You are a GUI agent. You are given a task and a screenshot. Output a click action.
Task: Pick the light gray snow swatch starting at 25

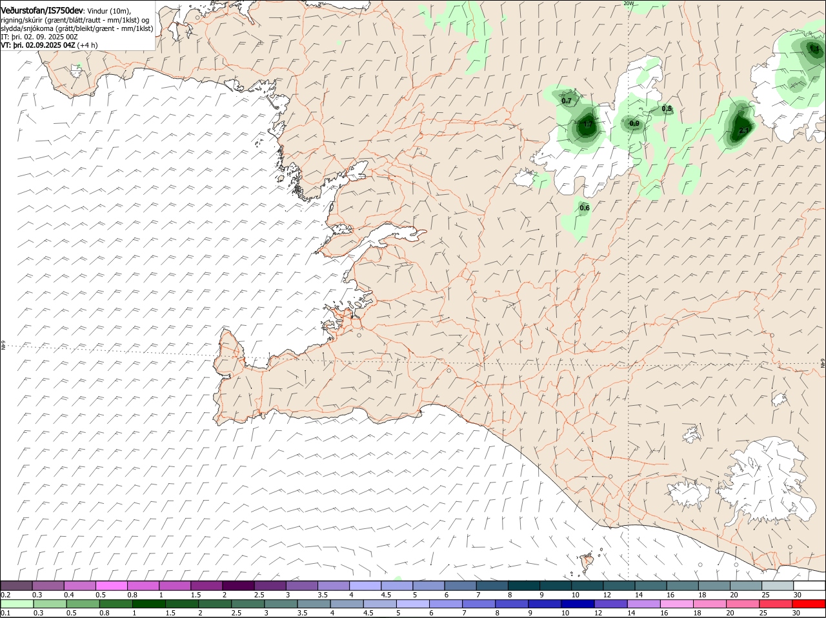click(x=778, y=585)
